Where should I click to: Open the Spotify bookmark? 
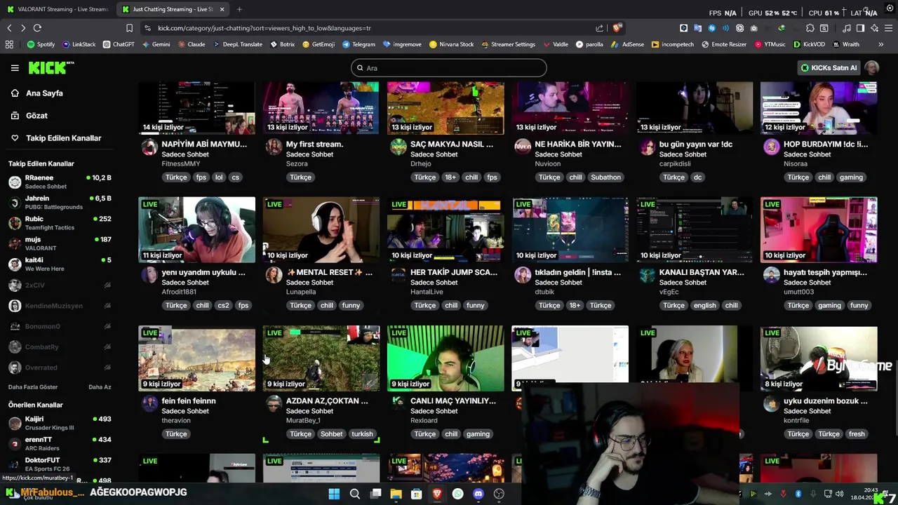point(41,44)
